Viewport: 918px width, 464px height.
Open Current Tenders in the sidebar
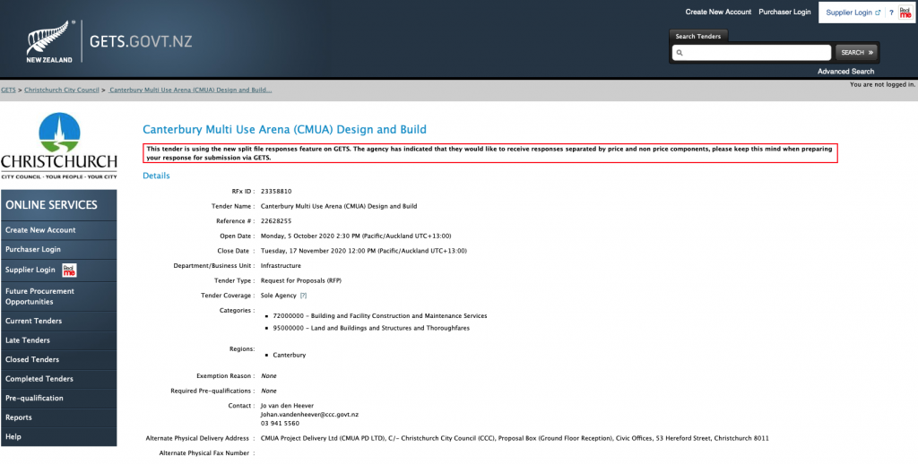point(34,321)
